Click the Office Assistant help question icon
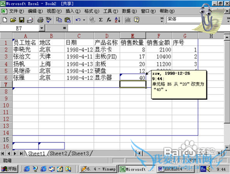 point(137,20)
